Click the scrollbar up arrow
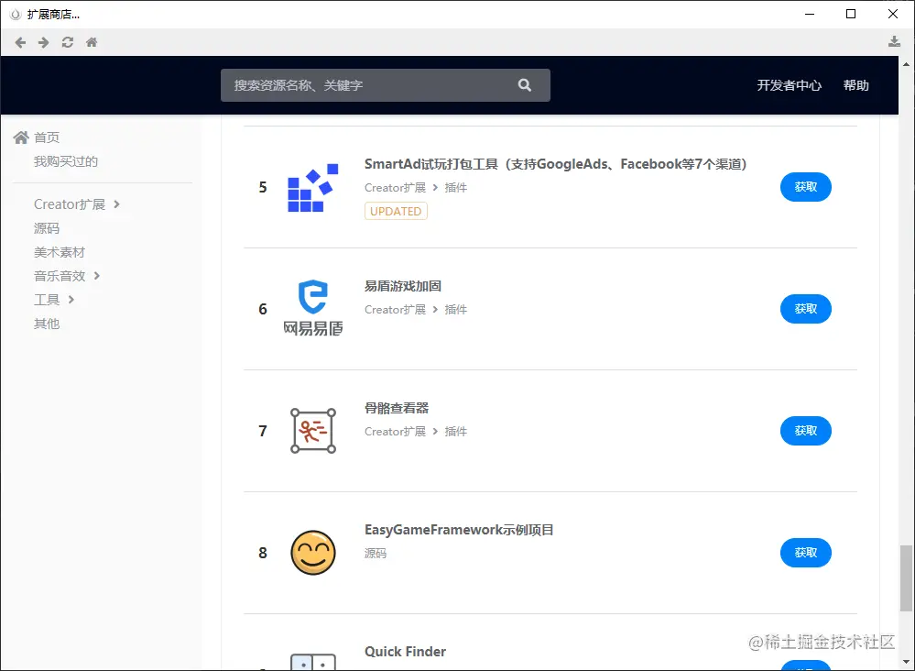The width and height of the screenshot is (915, 671). (x=906, y=64)
